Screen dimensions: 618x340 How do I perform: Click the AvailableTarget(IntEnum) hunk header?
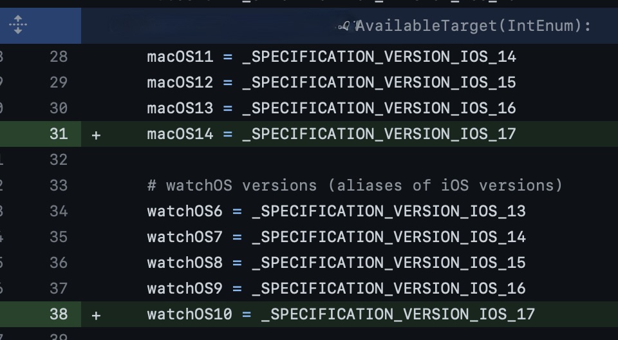473,26
